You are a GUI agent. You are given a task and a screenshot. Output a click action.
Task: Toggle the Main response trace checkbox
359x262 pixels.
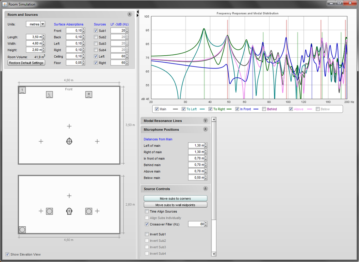click(156, 109)
